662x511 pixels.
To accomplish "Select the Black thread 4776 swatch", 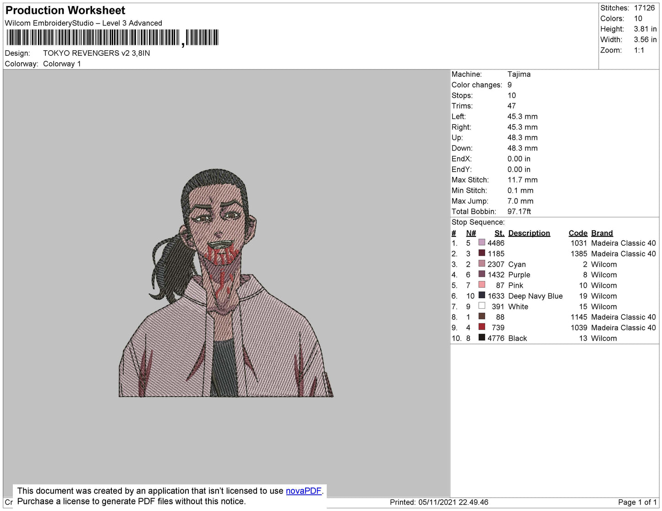I will tap(481, 337).
